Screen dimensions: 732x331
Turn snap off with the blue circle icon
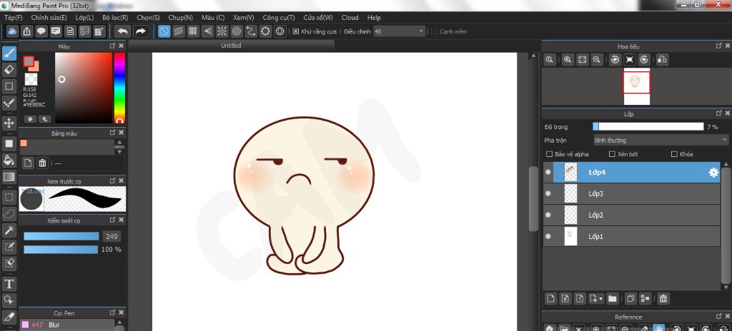click(x=164, y=31)
